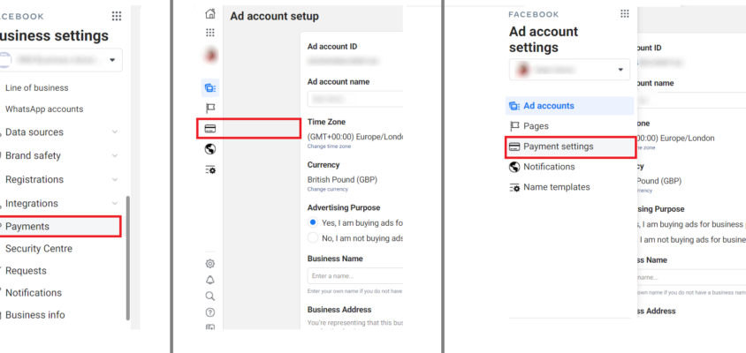Open Payments in Business settings menu

[60, 227]
